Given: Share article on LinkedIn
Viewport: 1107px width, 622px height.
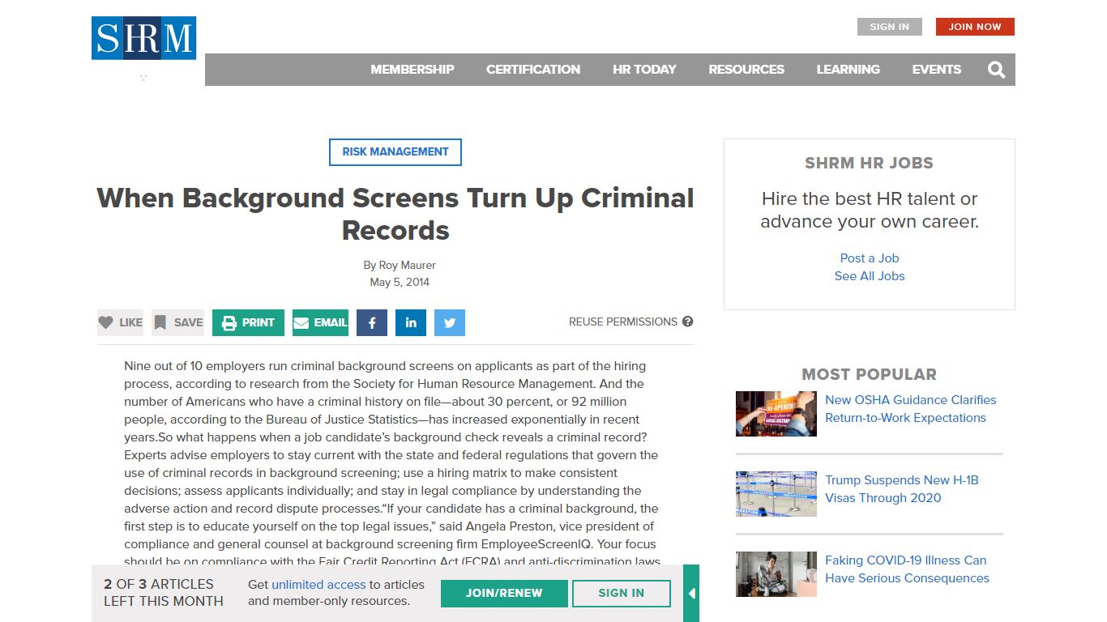Looking at the screenshot, I should (x=411, y=322).
